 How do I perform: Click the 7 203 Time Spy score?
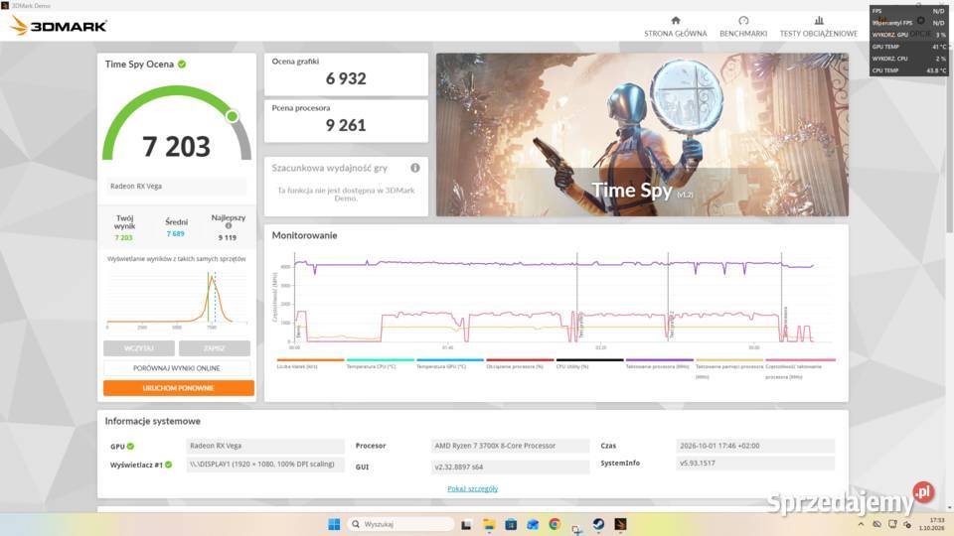coord(177,147)
